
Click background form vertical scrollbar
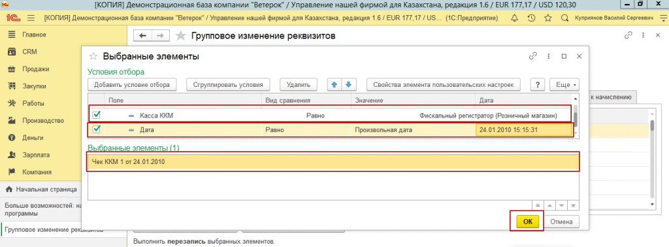(x=652, y=158)
